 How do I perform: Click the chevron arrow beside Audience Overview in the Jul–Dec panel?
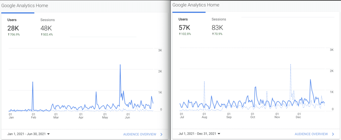pos(333,134)
